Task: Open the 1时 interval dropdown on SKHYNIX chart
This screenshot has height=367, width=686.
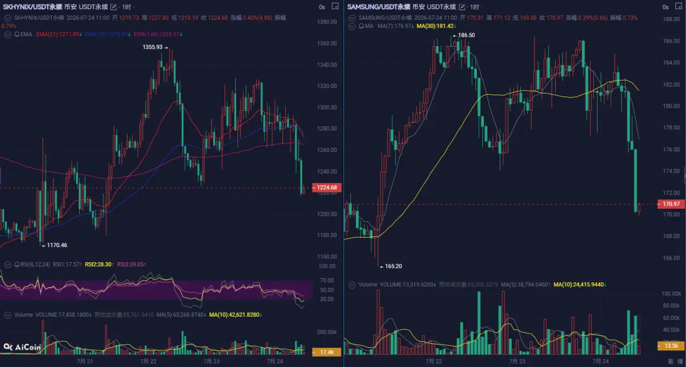Action: 126,7
